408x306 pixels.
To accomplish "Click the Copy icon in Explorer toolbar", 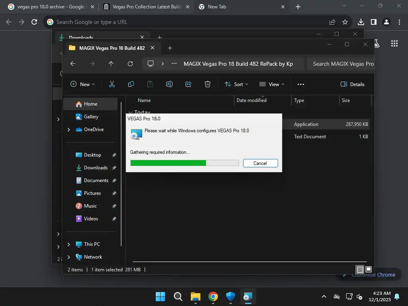I will [131, 84].
